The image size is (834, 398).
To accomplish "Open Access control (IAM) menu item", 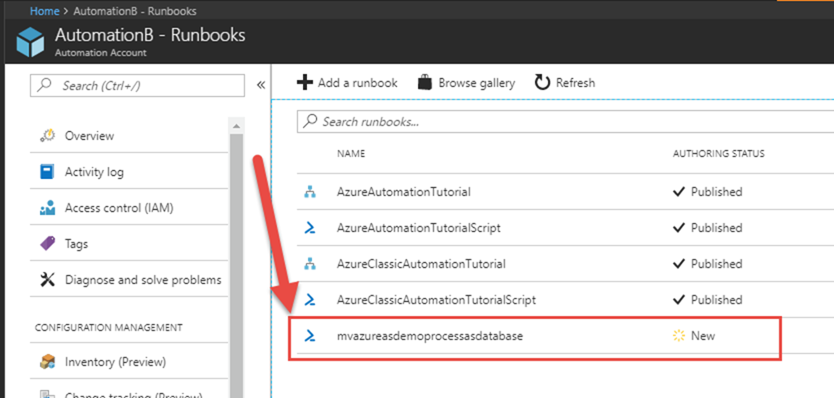I will pos(119,208).
